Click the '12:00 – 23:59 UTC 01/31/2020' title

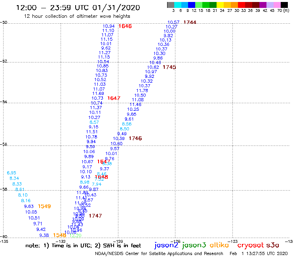(78, 8)
